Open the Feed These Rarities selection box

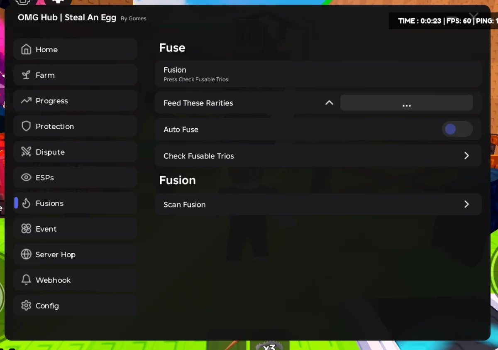click(x=406, y=103)
